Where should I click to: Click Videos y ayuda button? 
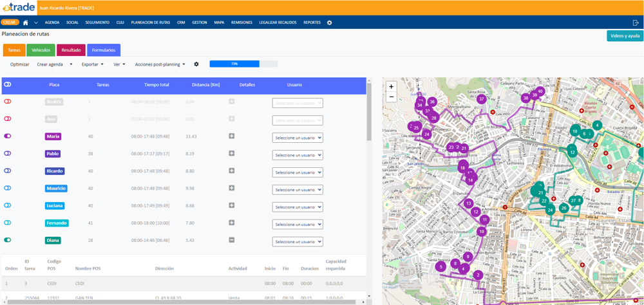pyautogui.click(x=625, y=36)
